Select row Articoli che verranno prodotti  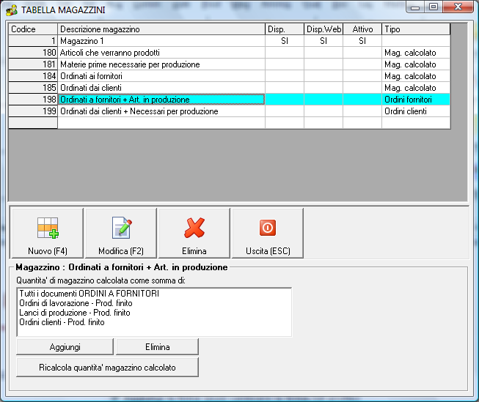pos(230,53)
